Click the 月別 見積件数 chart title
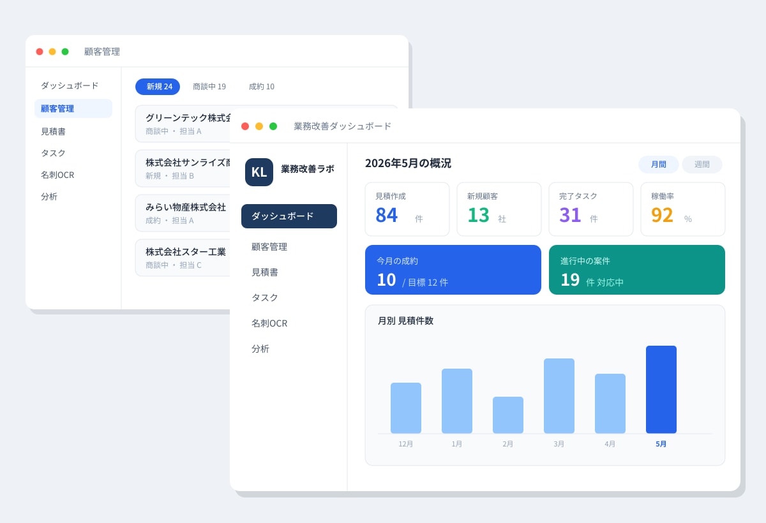Viewport: 766px width, 523px height. click(405, 321)
